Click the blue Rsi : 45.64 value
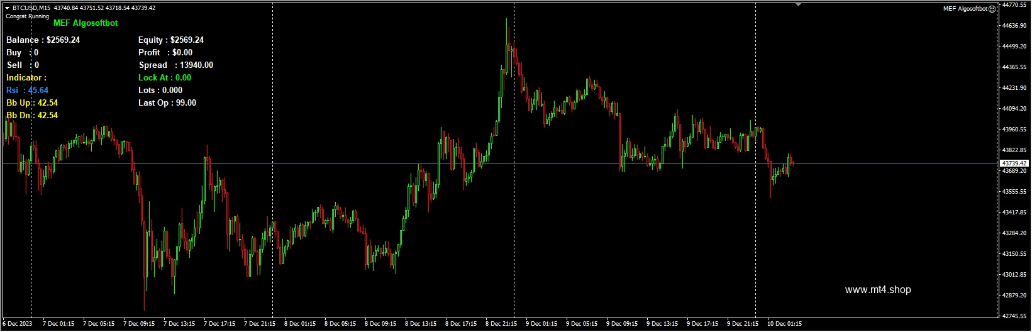Image resolution: width=1032 pixels, height=332 pixels. pos(27,90)
